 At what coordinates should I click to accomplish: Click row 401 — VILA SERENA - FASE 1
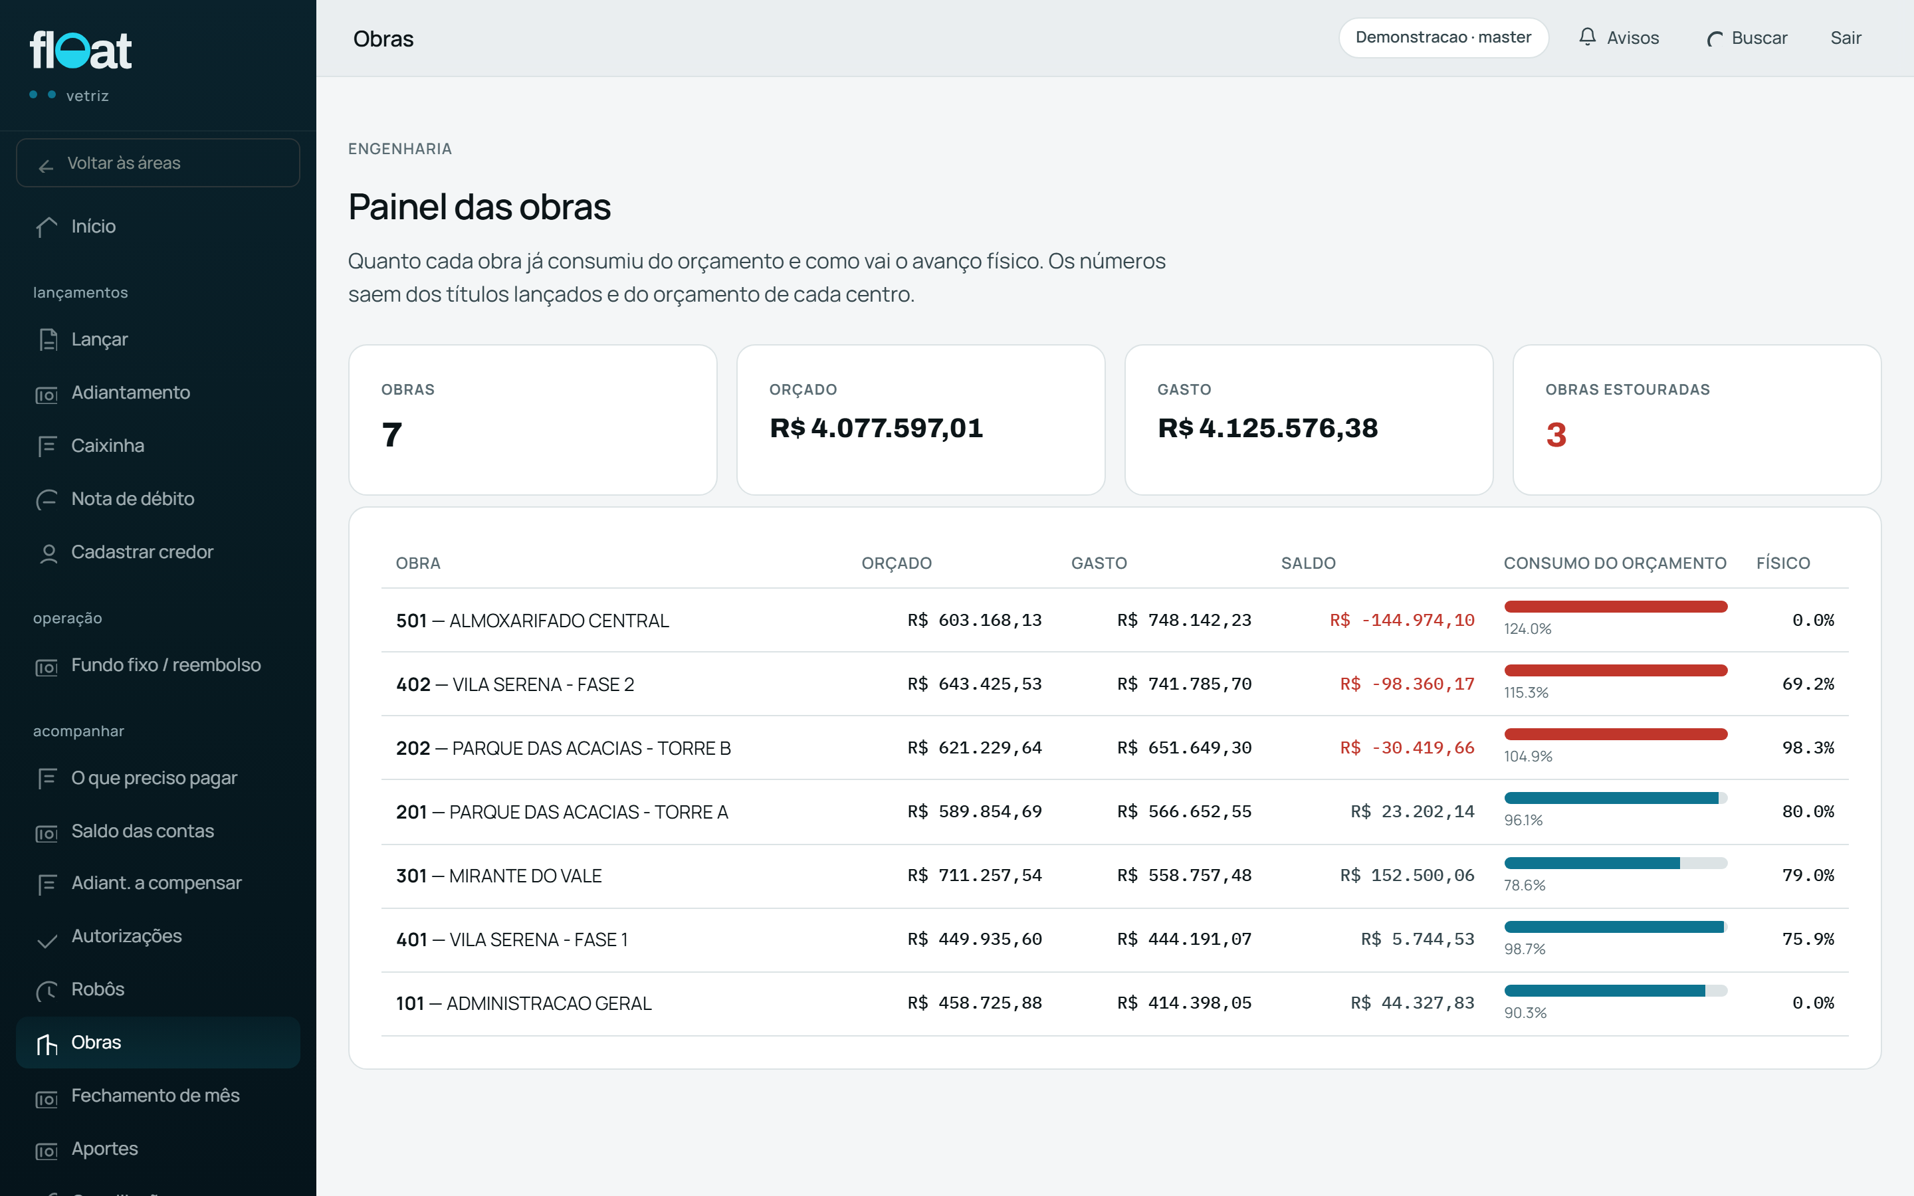click(1115, 940)
